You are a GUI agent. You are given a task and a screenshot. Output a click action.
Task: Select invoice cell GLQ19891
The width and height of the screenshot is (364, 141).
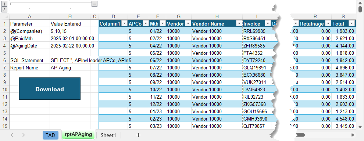[x=257, y=68]
